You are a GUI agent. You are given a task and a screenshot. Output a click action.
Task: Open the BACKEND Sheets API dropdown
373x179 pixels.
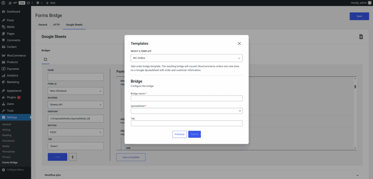pos(76,105)
